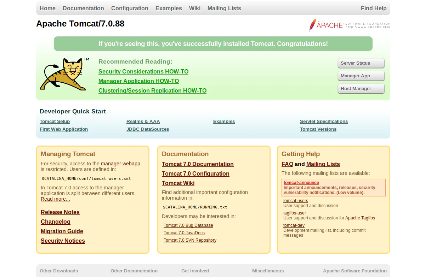431x277 pixels.
Task: Click the Apache Software Foundation footer heading
Action: click(355, 271)
